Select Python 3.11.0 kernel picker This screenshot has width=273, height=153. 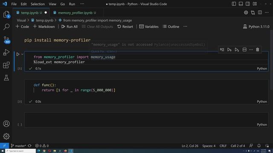point(256,26)
